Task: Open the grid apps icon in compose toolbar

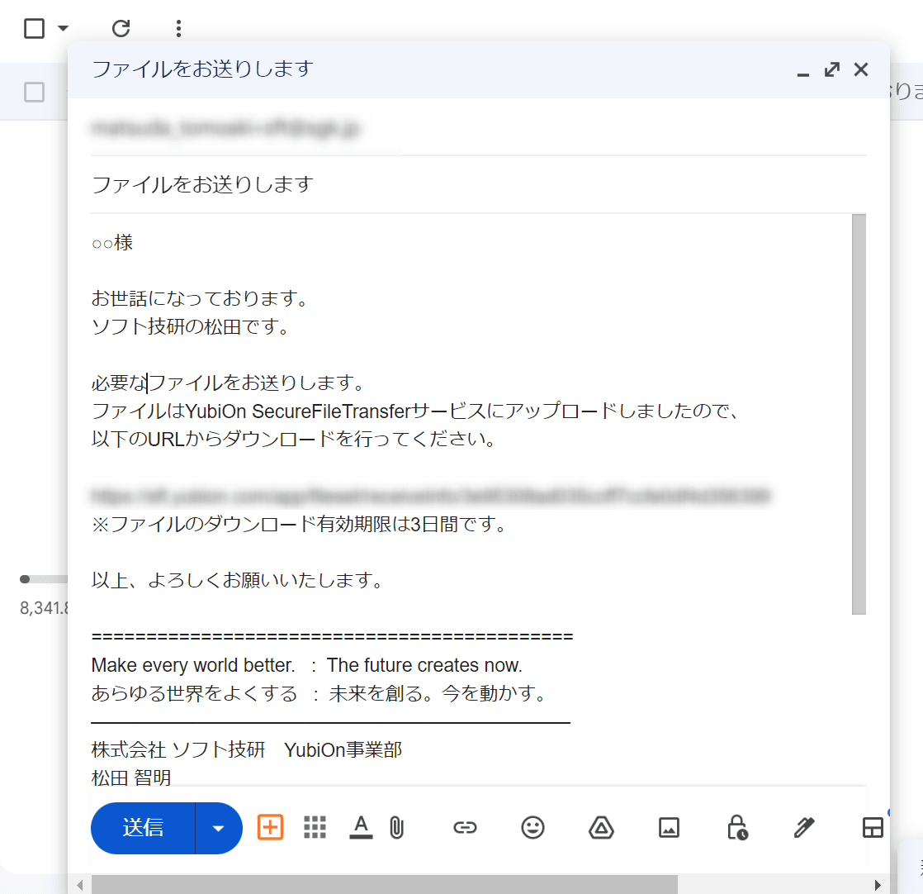Action: tap(315, 827)
